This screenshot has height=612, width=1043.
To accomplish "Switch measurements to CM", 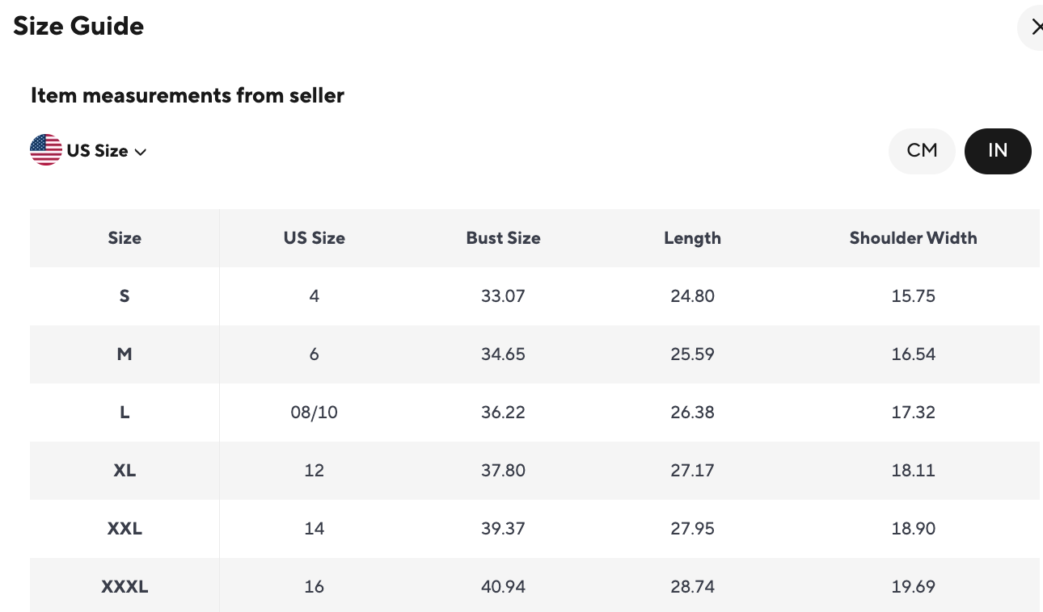I will click(x=922, y=151).
